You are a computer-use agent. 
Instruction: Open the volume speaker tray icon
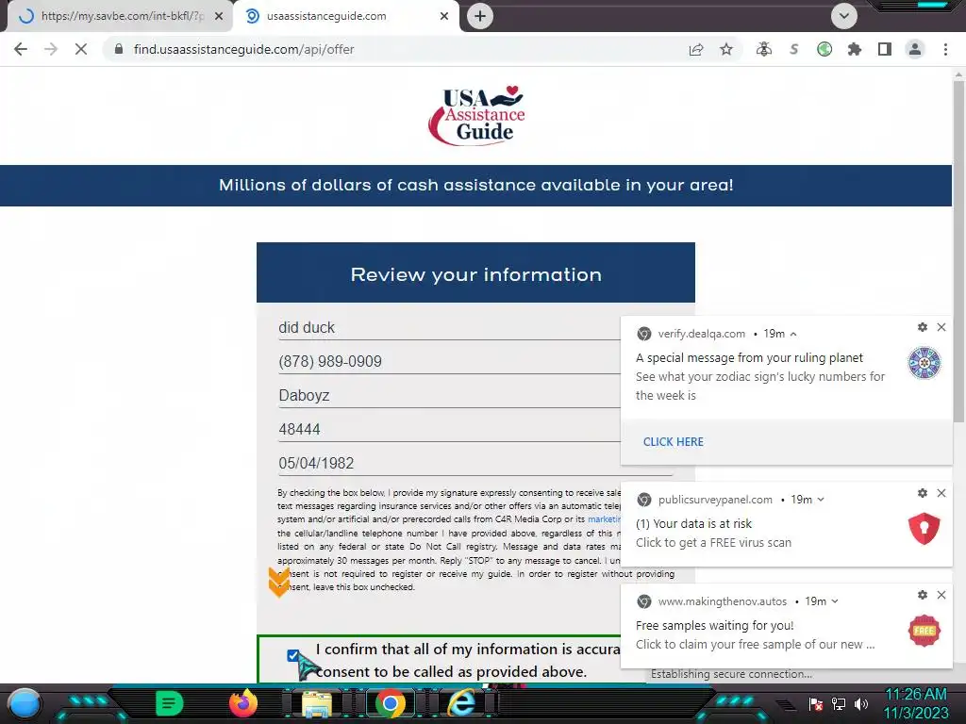(861, 703)
